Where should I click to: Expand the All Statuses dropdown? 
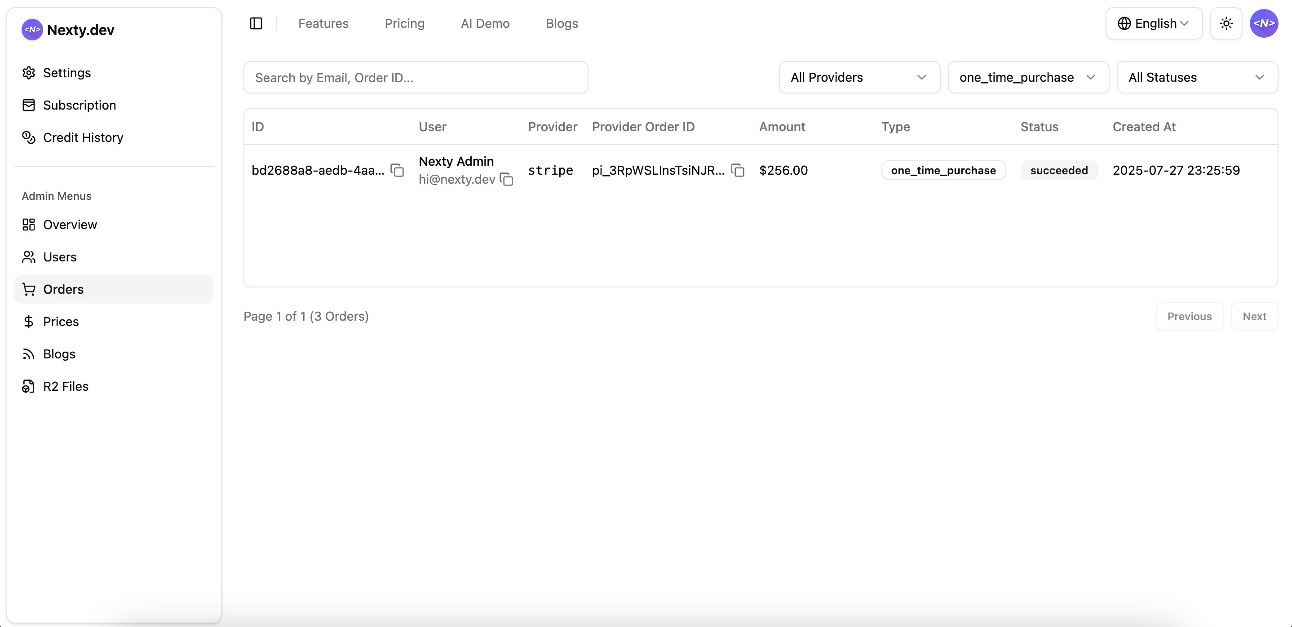coord(1197,77)
